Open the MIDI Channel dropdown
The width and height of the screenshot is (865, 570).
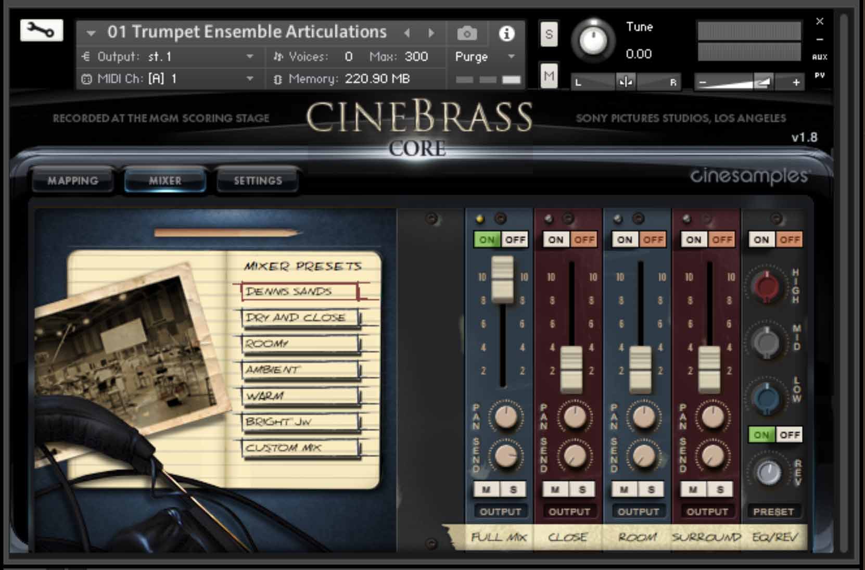(250, 79)
